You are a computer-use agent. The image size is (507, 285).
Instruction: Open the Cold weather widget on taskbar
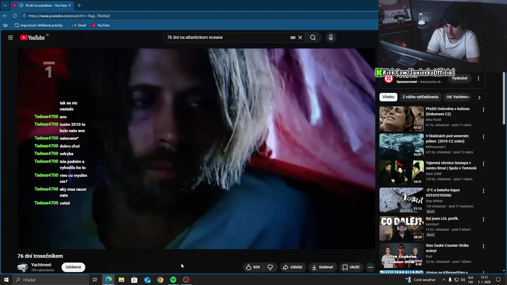421,280
